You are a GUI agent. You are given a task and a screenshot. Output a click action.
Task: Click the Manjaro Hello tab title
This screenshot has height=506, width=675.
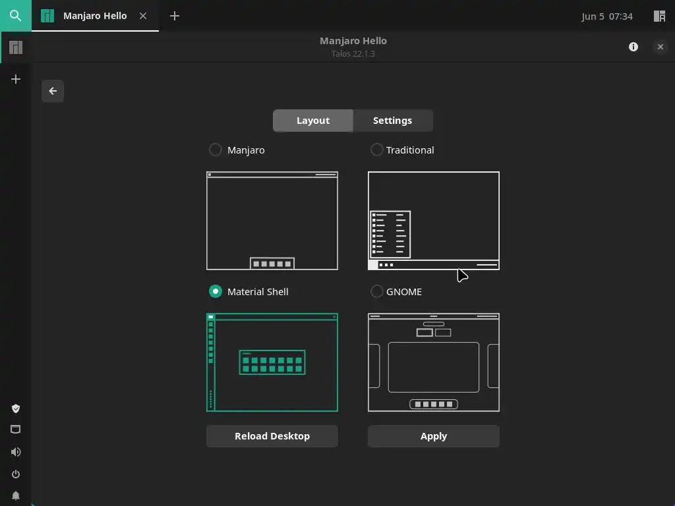click(95, 16)
